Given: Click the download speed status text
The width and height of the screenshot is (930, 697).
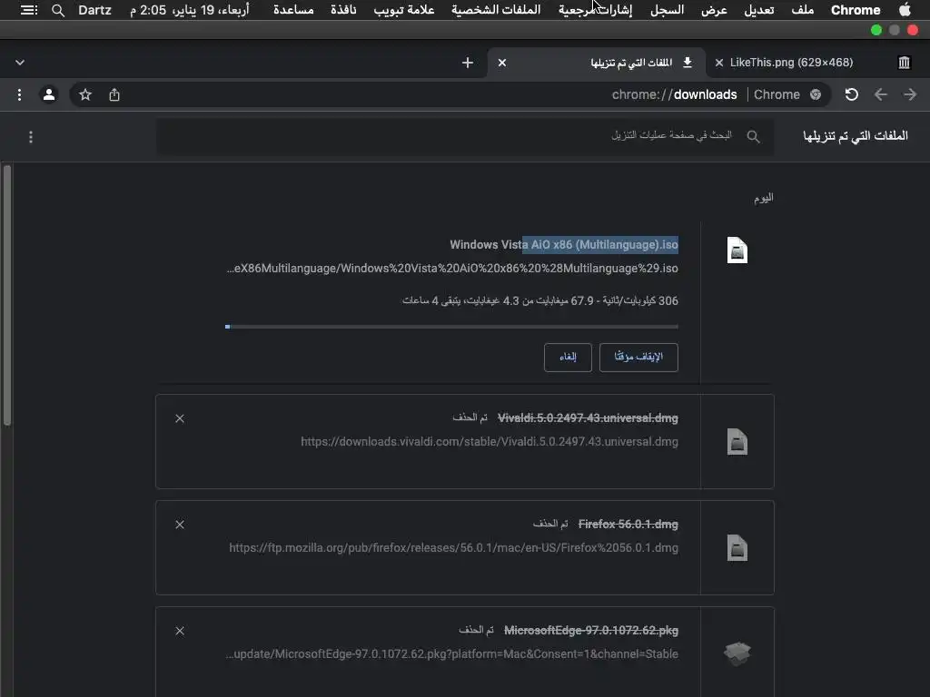Looking at the screenshot, I should pyautogui.click(x=539, y=301).
